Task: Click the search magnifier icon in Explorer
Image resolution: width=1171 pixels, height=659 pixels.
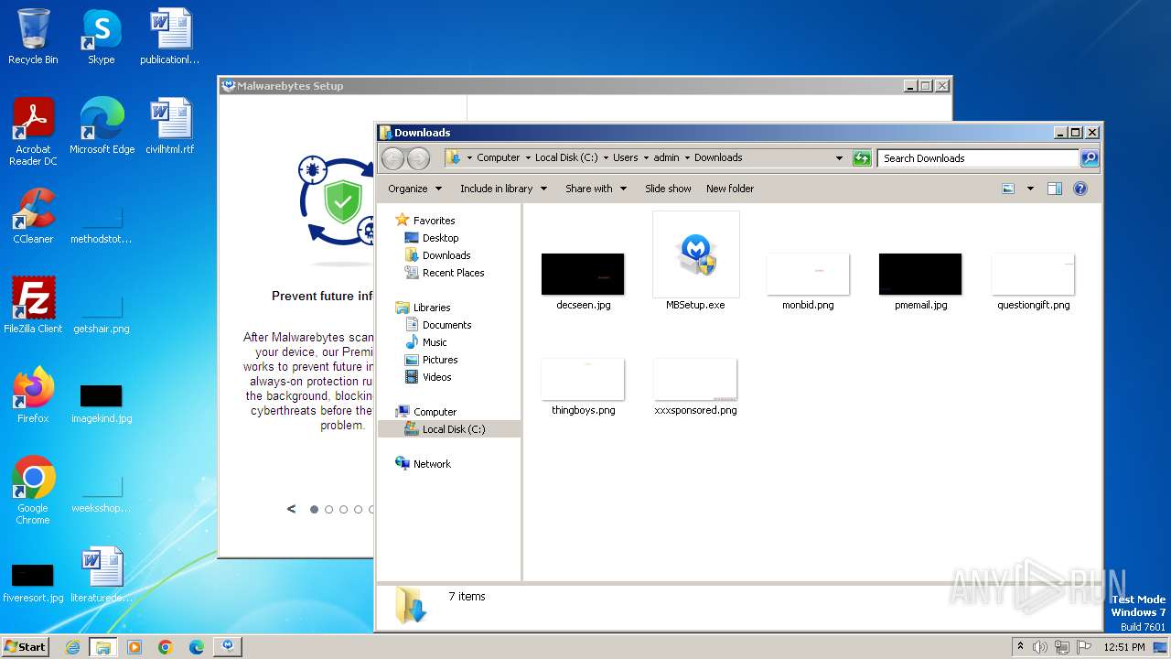Action: 1089,157
